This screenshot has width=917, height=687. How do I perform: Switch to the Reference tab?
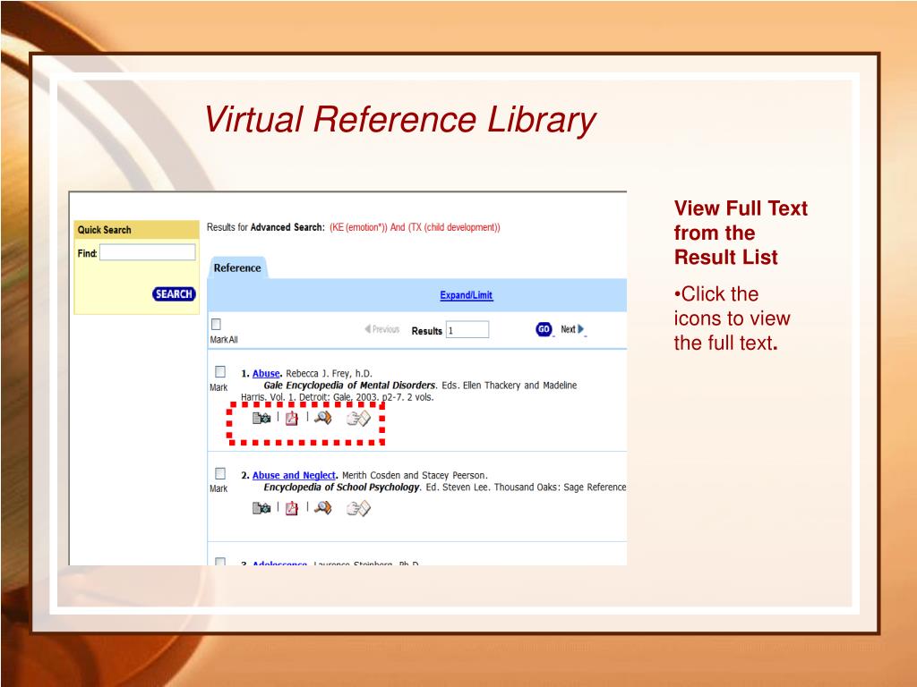(237, 267)
